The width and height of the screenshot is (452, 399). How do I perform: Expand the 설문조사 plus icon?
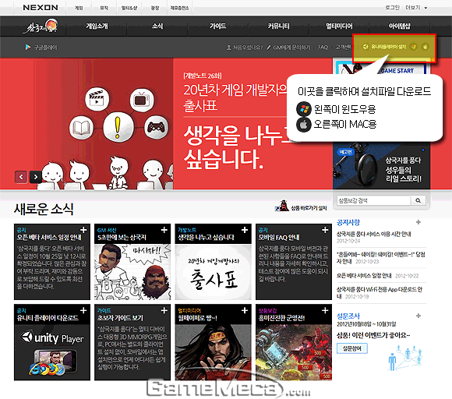(x=418, y=316)
